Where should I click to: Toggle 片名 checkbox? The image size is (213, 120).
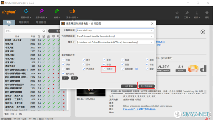coord(64,60)
